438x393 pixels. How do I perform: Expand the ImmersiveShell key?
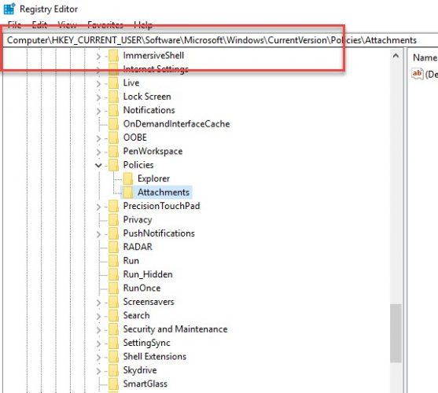tap(98, 57)
